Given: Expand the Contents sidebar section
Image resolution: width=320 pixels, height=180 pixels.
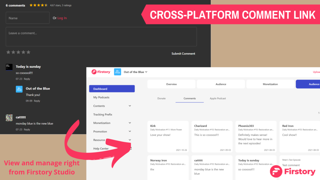Looking at the screenshot, I should click(112, 106).
